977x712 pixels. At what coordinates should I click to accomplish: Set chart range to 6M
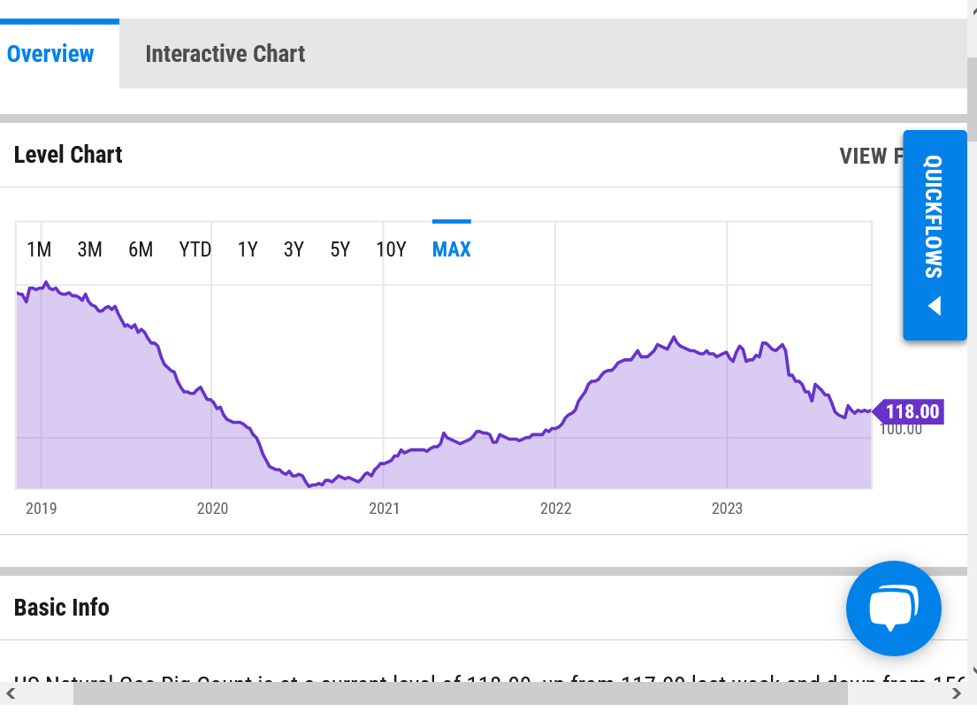[141, 249]
